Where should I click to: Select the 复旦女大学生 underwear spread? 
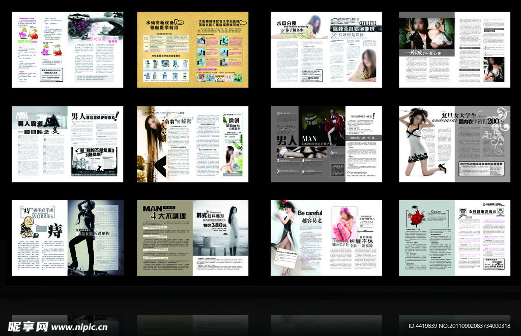click(454, 144)
